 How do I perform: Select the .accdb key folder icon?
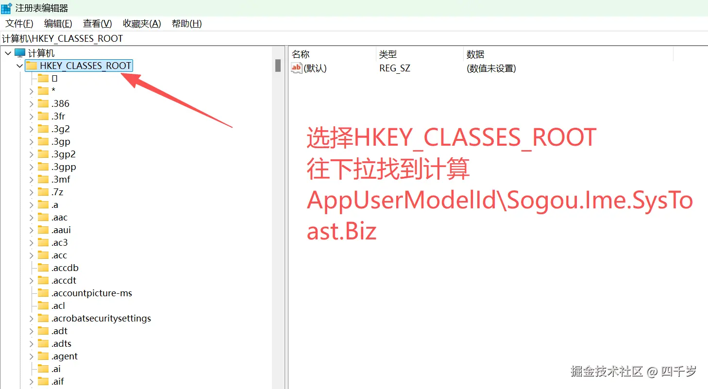click(x=43, y=267)
